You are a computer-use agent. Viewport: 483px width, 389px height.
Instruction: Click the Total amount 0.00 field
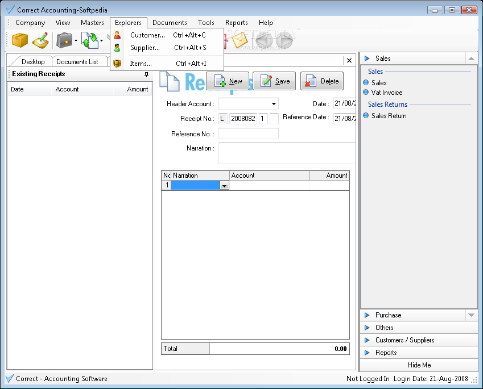pyautogui.click(x=279, y=349)
